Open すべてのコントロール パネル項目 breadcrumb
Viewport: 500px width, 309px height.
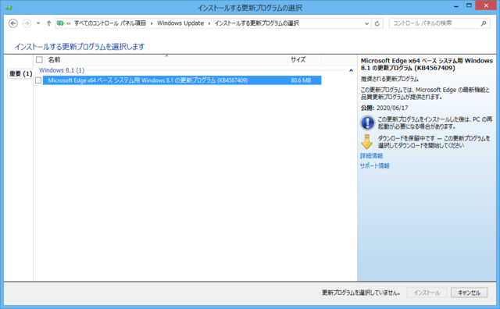[x=110, y=23]
